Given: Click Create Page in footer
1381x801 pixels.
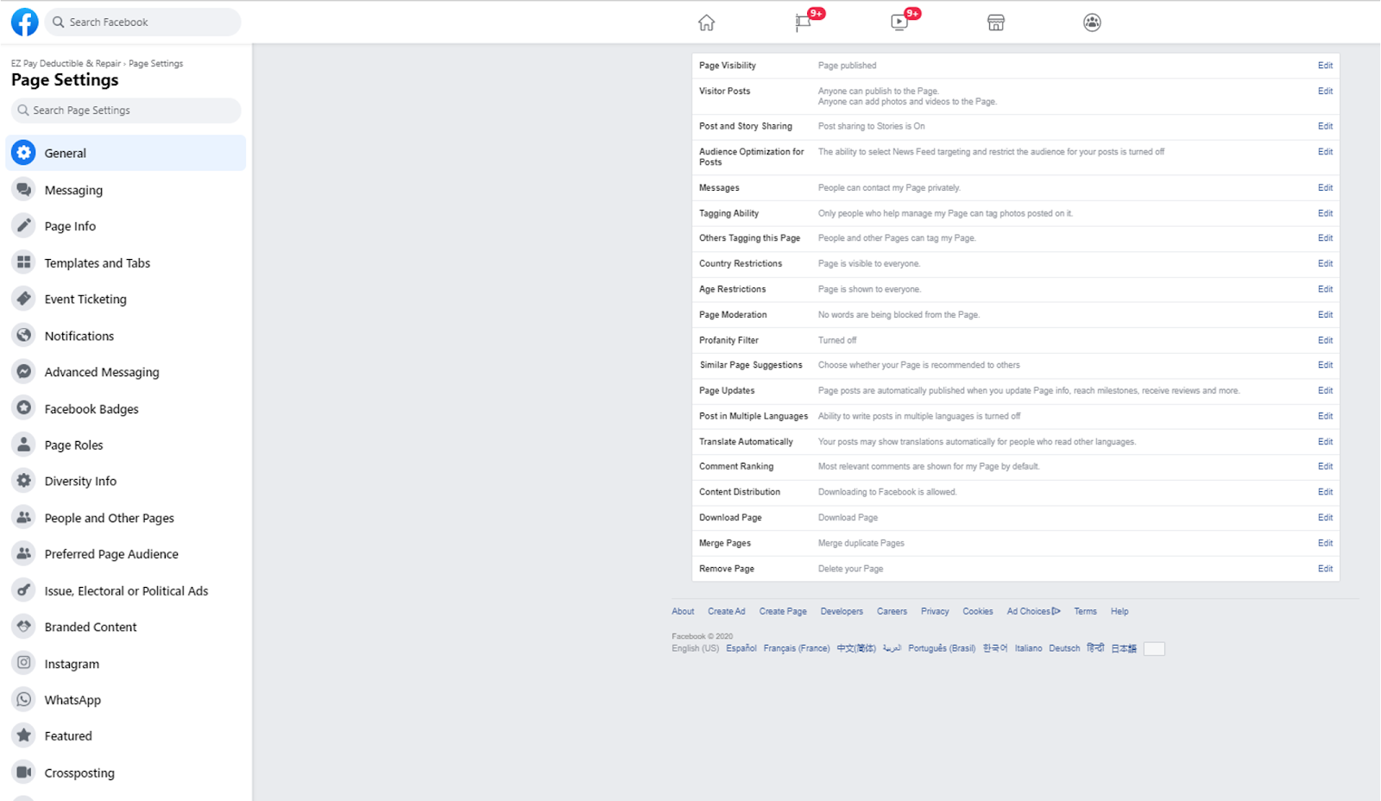Looking at the screenshot, I should click(783, 611).
